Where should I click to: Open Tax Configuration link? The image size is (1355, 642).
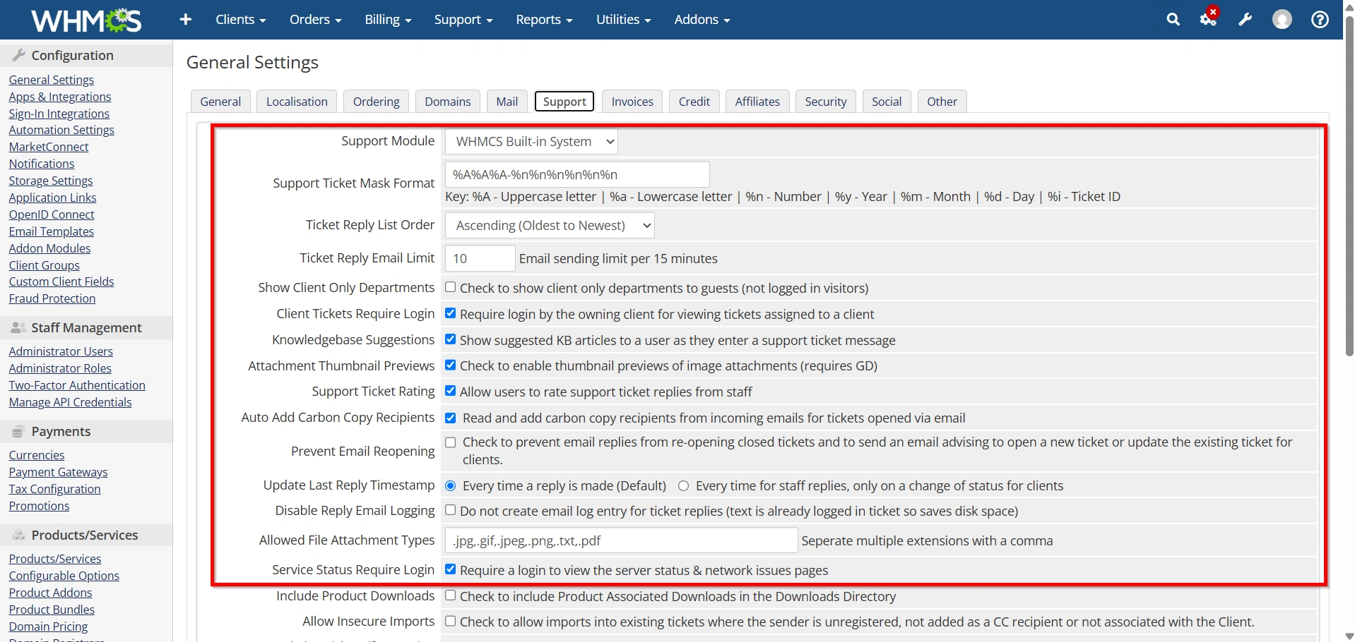coord(54,489)
